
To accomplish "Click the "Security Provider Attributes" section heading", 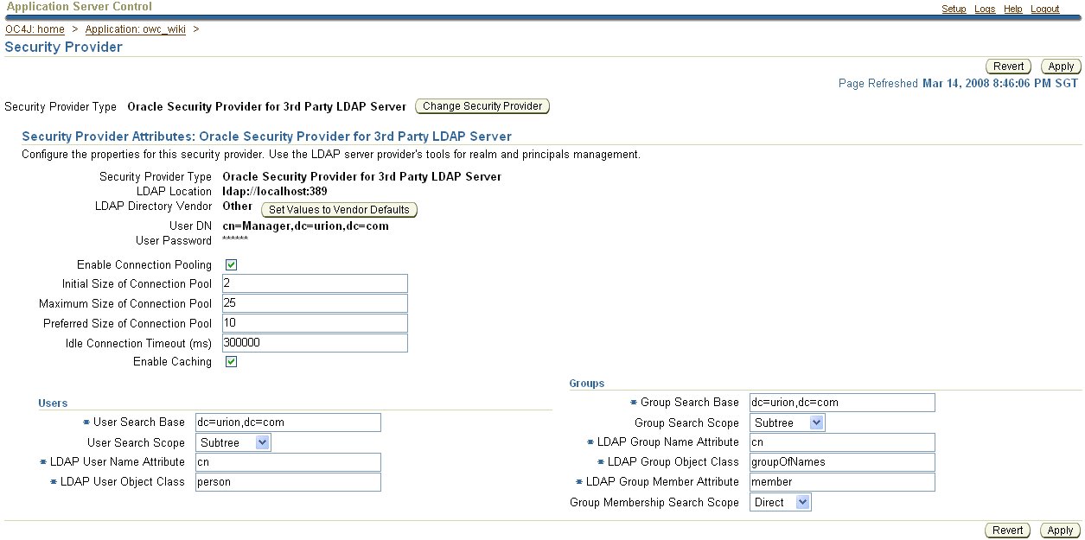I will tap(266, 137).
